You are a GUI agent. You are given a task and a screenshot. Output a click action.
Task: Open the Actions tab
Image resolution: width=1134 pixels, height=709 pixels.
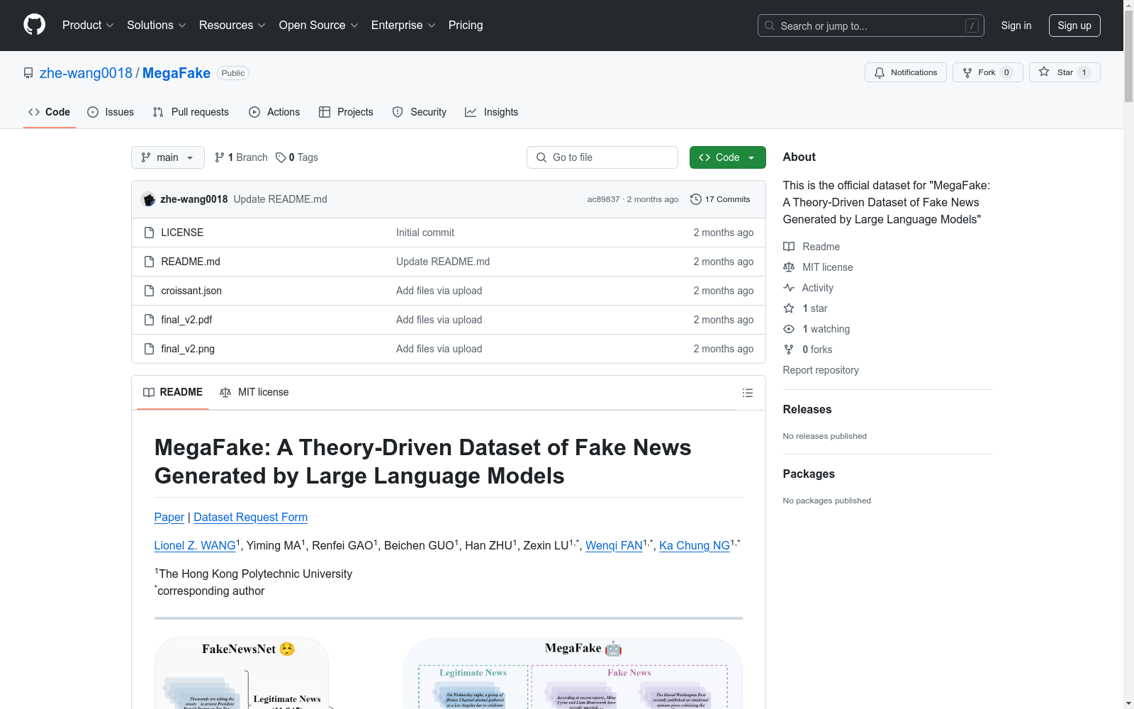point(274,112)
